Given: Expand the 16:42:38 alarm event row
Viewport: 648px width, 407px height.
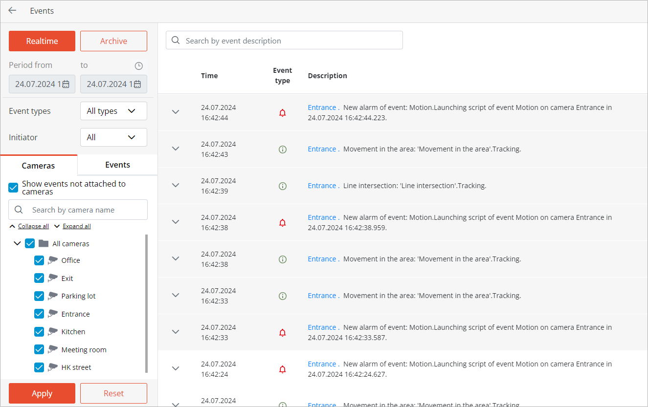Looking at the screenshot, I should click(x=176, y=222).
